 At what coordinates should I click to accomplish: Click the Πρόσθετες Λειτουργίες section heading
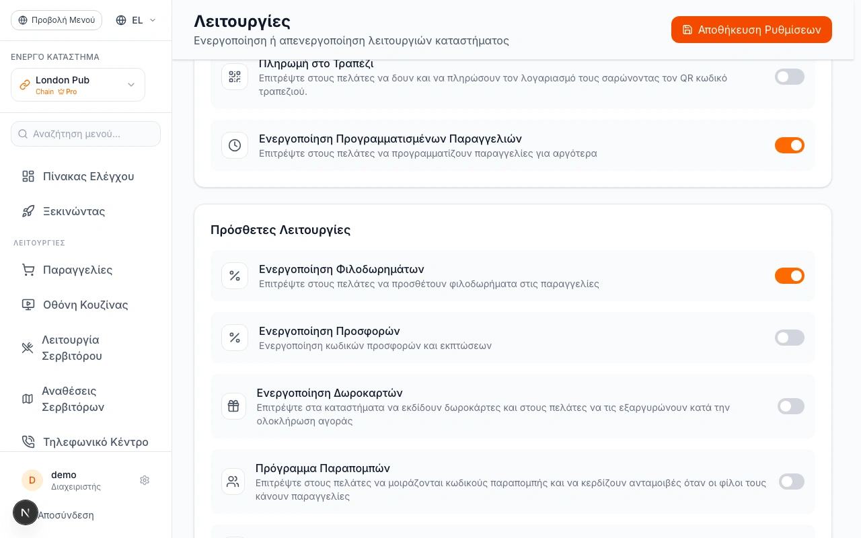(280, 229)
